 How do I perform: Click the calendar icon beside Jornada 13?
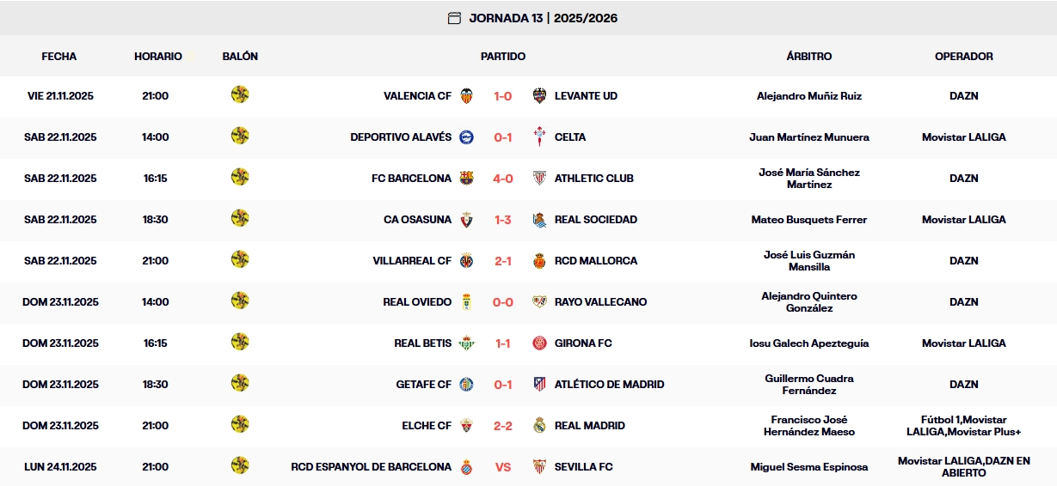pos(454,18)
